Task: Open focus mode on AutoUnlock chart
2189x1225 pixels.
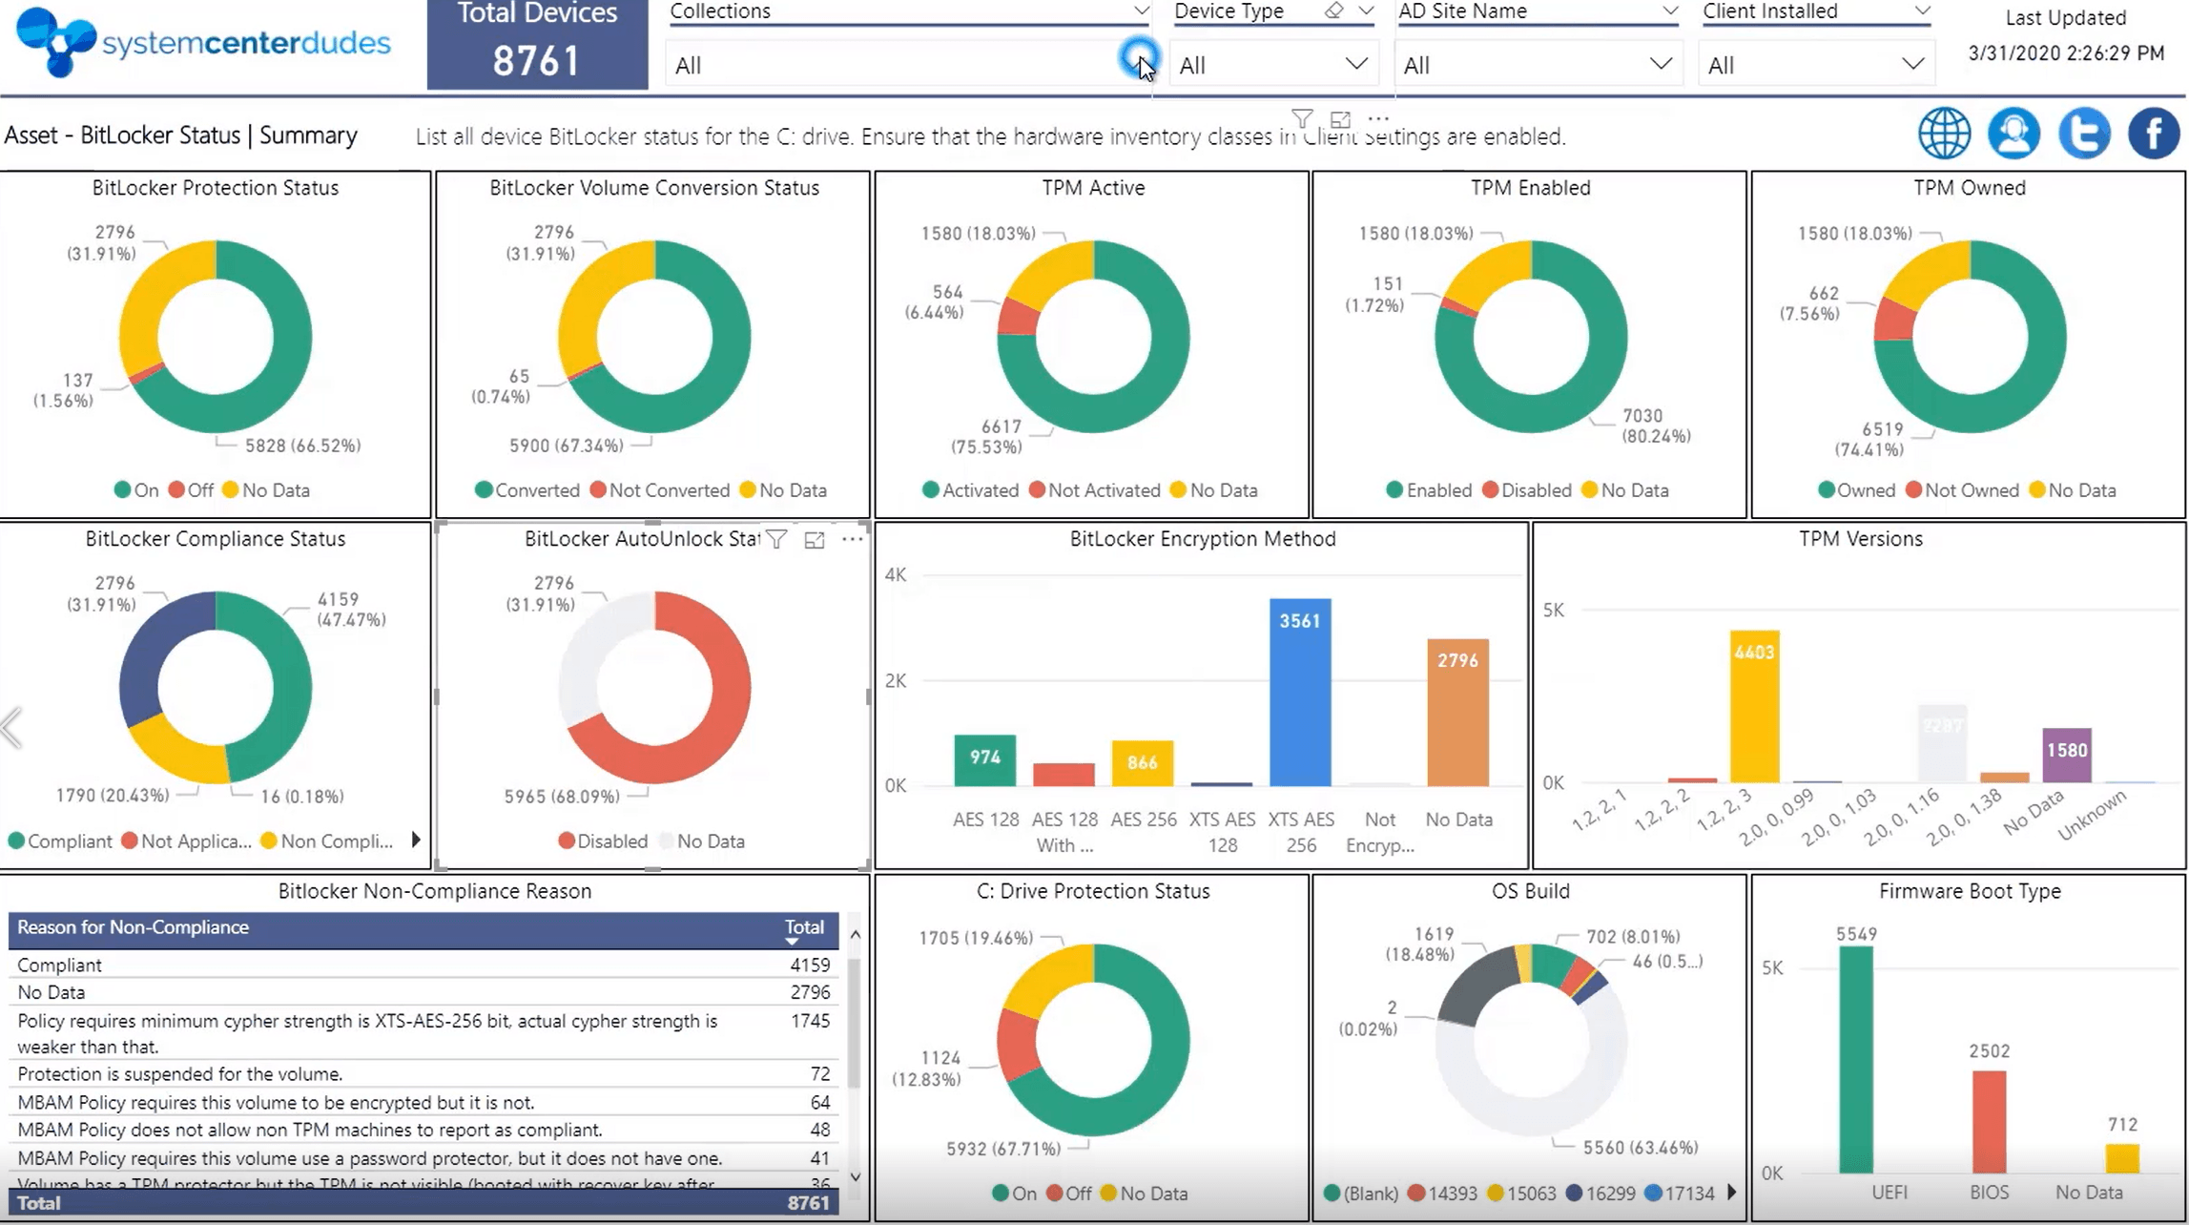Action: pyautogui.click(x=815, y=540)
